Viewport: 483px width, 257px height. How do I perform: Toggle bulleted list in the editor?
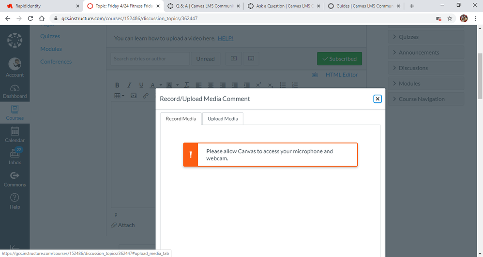[283, 85]
